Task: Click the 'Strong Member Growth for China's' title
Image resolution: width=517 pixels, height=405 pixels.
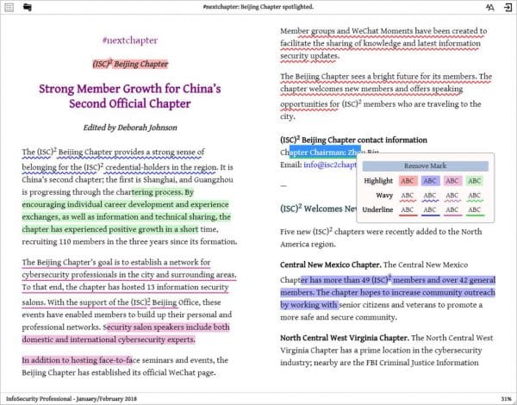Action: coord(130,89)
